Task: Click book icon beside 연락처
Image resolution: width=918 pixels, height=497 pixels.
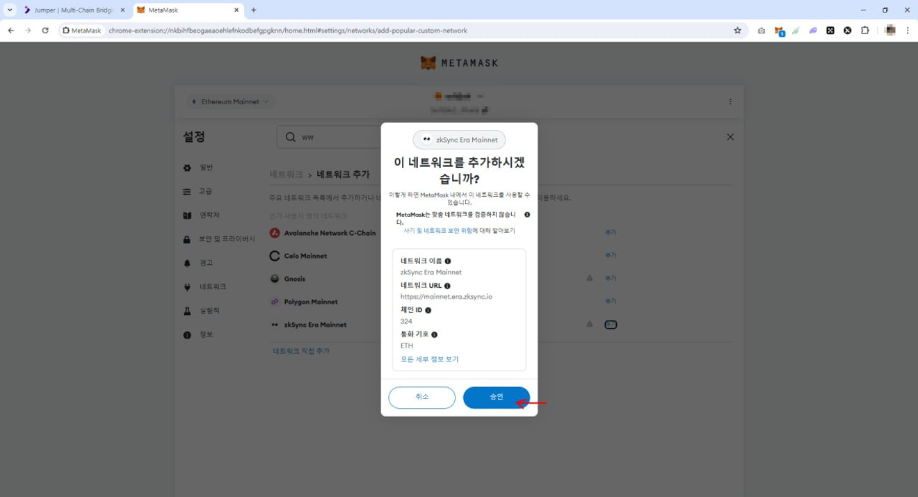Action: (x=187, y=215)
